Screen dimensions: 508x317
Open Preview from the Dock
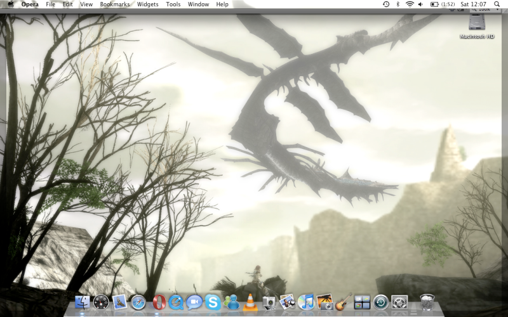pyautogui.click(x=288, y=302)
